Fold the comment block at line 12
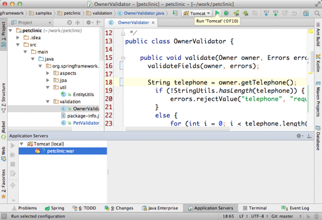Viewport: 322px width, 220px height. coord(123,34)
